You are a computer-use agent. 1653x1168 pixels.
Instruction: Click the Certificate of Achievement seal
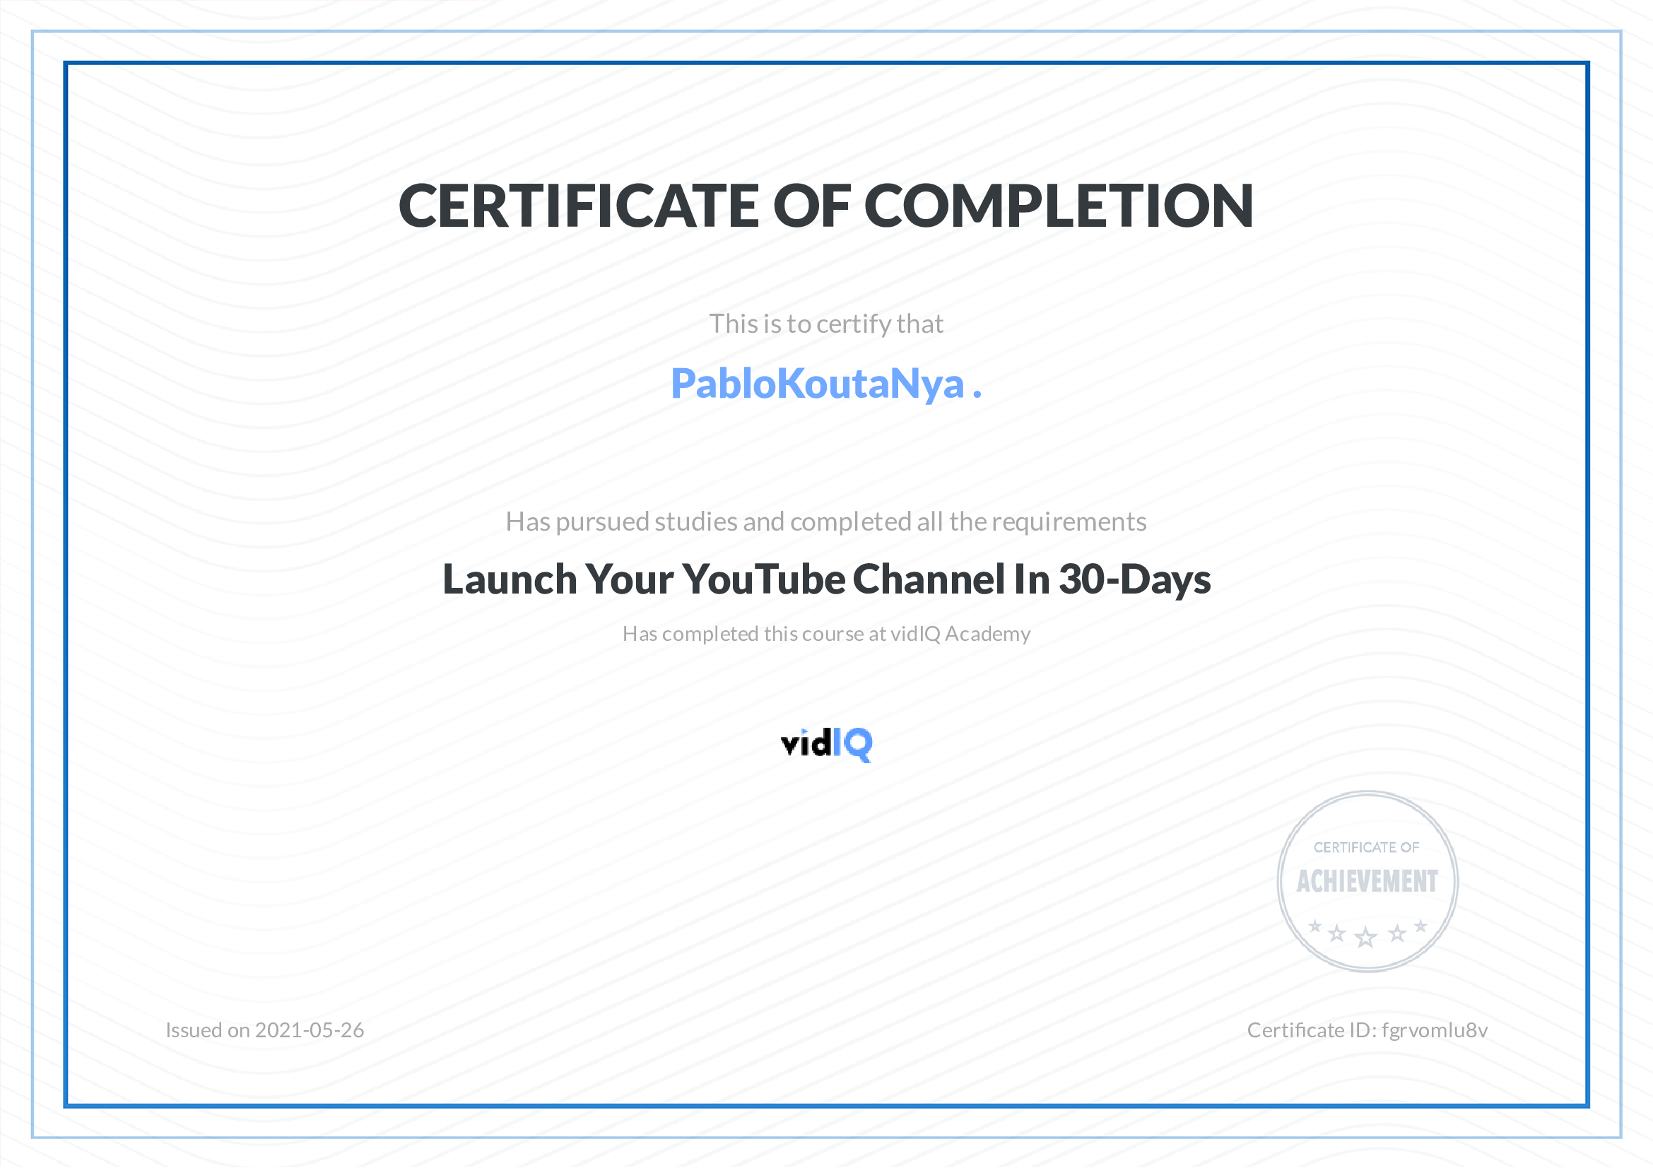coord(1367,882)
